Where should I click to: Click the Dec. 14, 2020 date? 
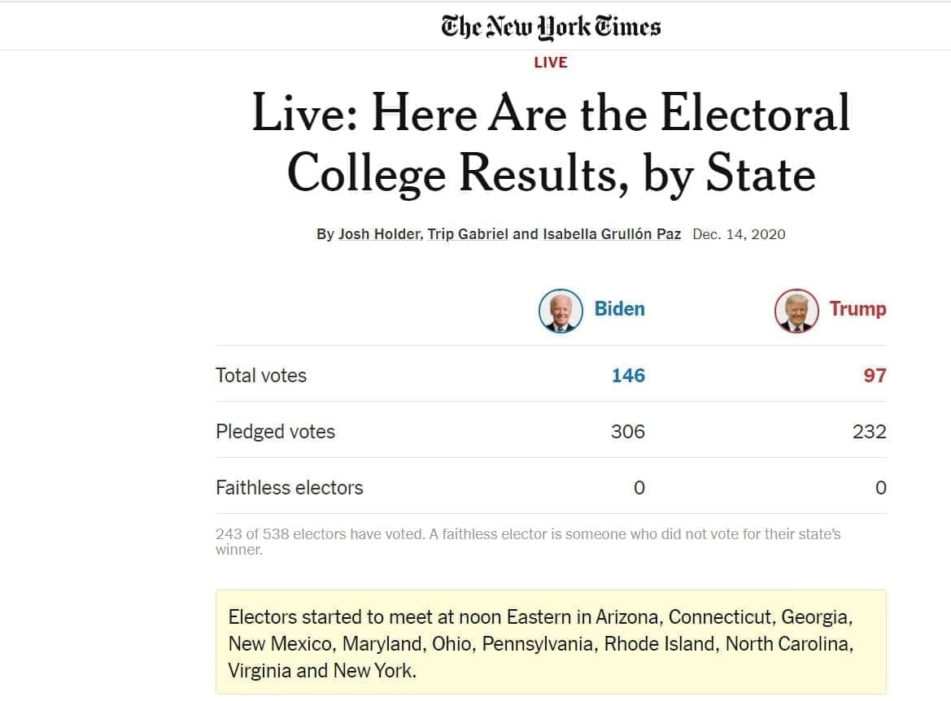pos(739,234)
